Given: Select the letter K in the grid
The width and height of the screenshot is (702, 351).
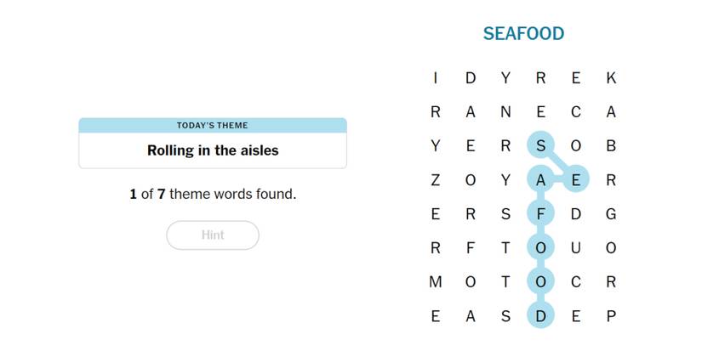Looking at the screenshot, I should click(610, 78).
